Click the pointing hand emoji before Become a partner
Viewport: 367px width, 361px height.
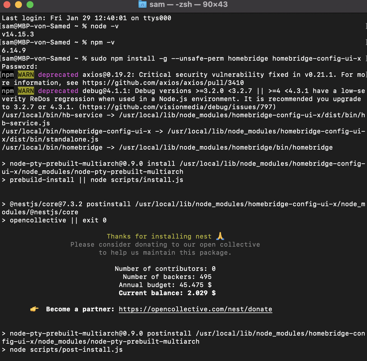(x=34, y=309)
